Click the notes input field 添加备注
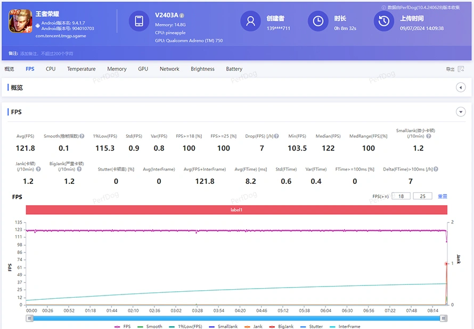The width and height of the screenshot is (474, 329). (47, 54)
